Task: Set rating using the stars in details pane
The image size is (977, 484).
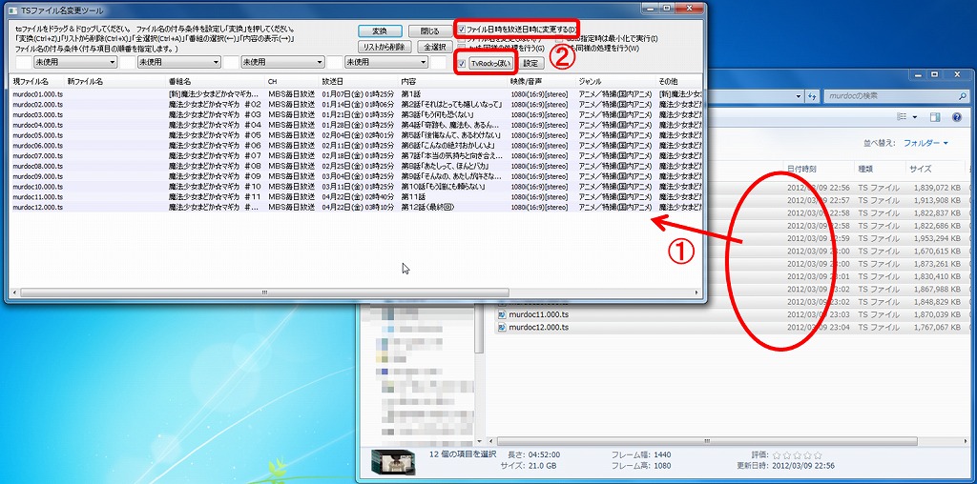Action: click(x=796, y=454)
